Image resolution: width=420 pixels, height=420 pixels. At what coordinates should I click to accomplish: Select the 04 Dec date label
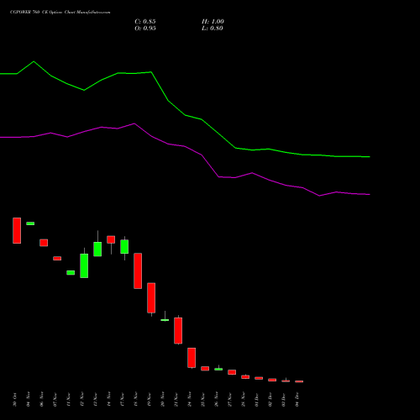coord(297,400)
